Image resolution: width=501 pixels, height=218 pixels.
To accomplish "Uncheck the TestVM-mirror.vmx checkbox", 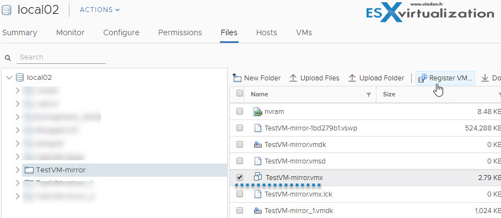I will click(240, 177).
